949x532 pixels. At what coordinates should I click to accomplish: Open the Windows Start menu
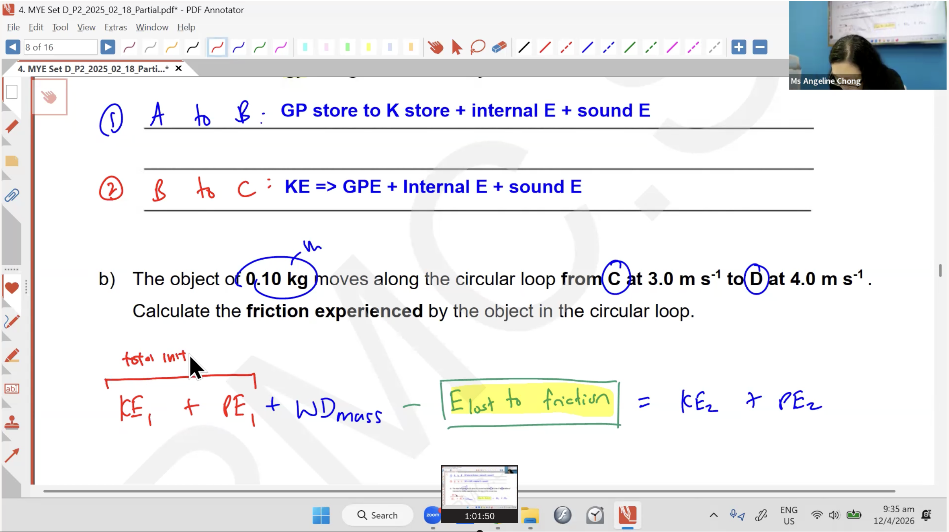[x=321, y=515]
